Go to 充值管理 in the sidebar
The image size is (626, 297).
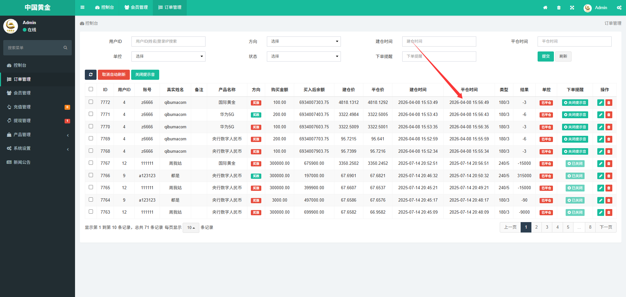[22, 107]
